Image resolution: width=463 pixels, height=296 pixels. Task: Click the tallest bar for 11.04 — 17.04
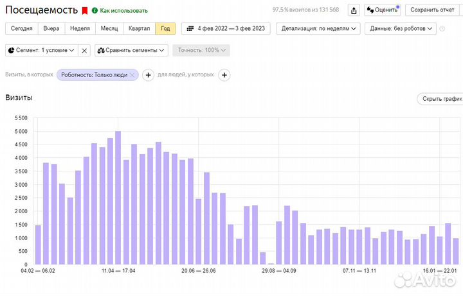[118, 198]
